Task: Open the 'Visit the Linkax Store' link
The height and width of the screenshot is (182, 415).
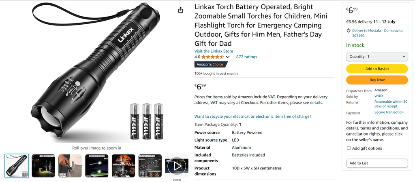Action: 214,51
